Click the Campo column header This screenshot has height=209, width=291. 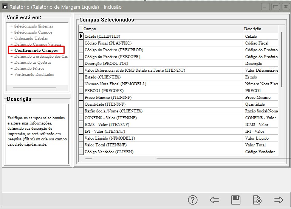coord(163,29)
